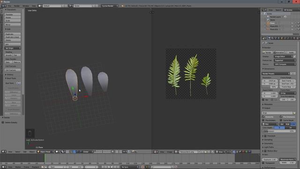Viewport: 300px width, 169px height.
Task: Open the Render menu in top bar
Action: click(x=17, y=6)
